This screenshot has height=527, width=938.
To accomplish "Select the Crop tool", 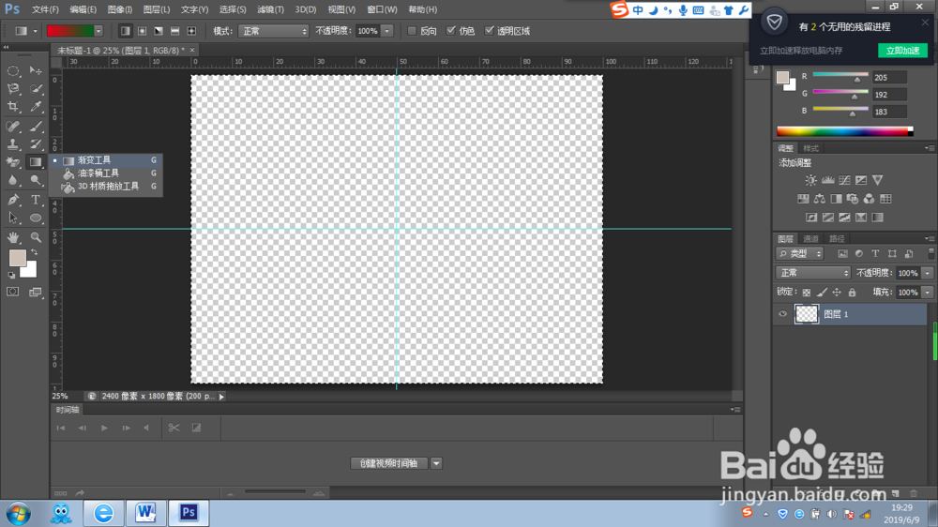I will tap(13, 107).
